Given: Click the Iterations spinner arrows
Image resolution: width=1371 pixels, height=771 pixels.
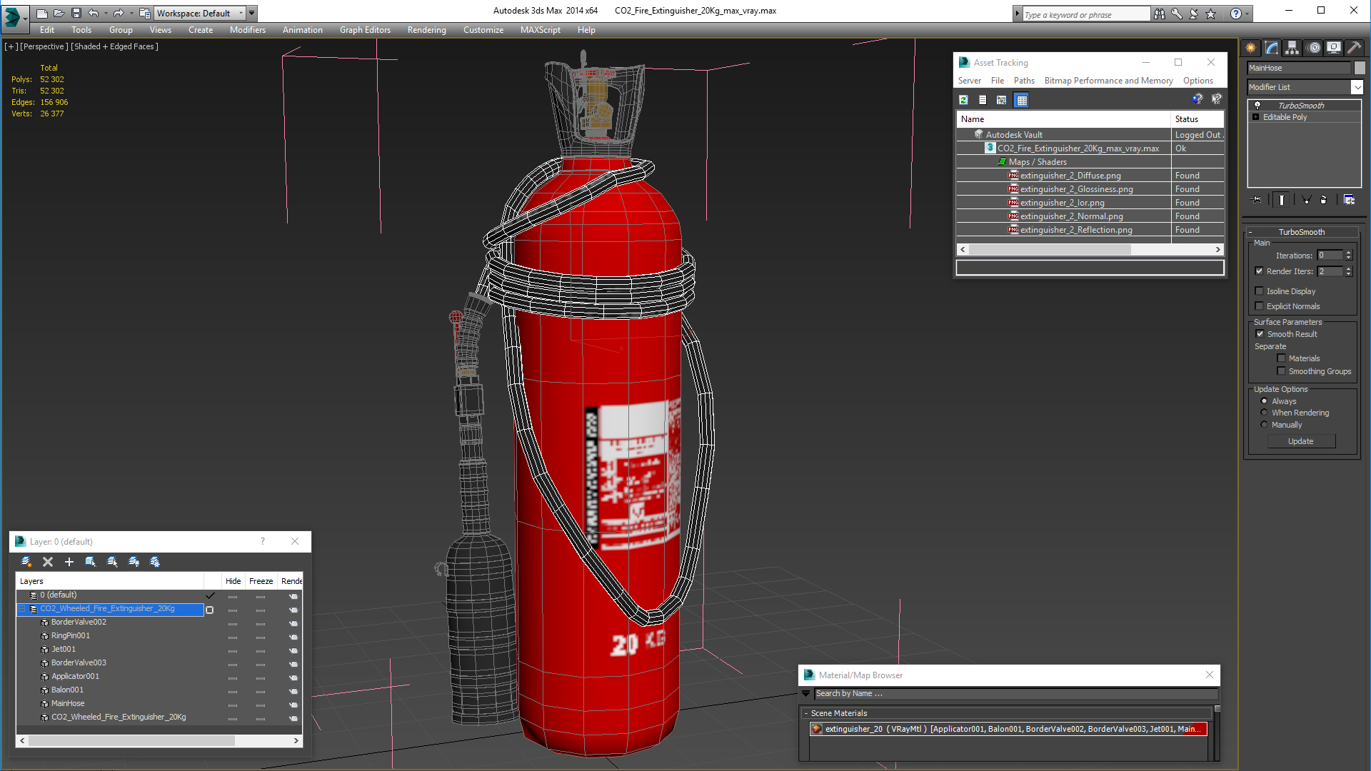Looking at the screenshot, I should point(1348,255).
